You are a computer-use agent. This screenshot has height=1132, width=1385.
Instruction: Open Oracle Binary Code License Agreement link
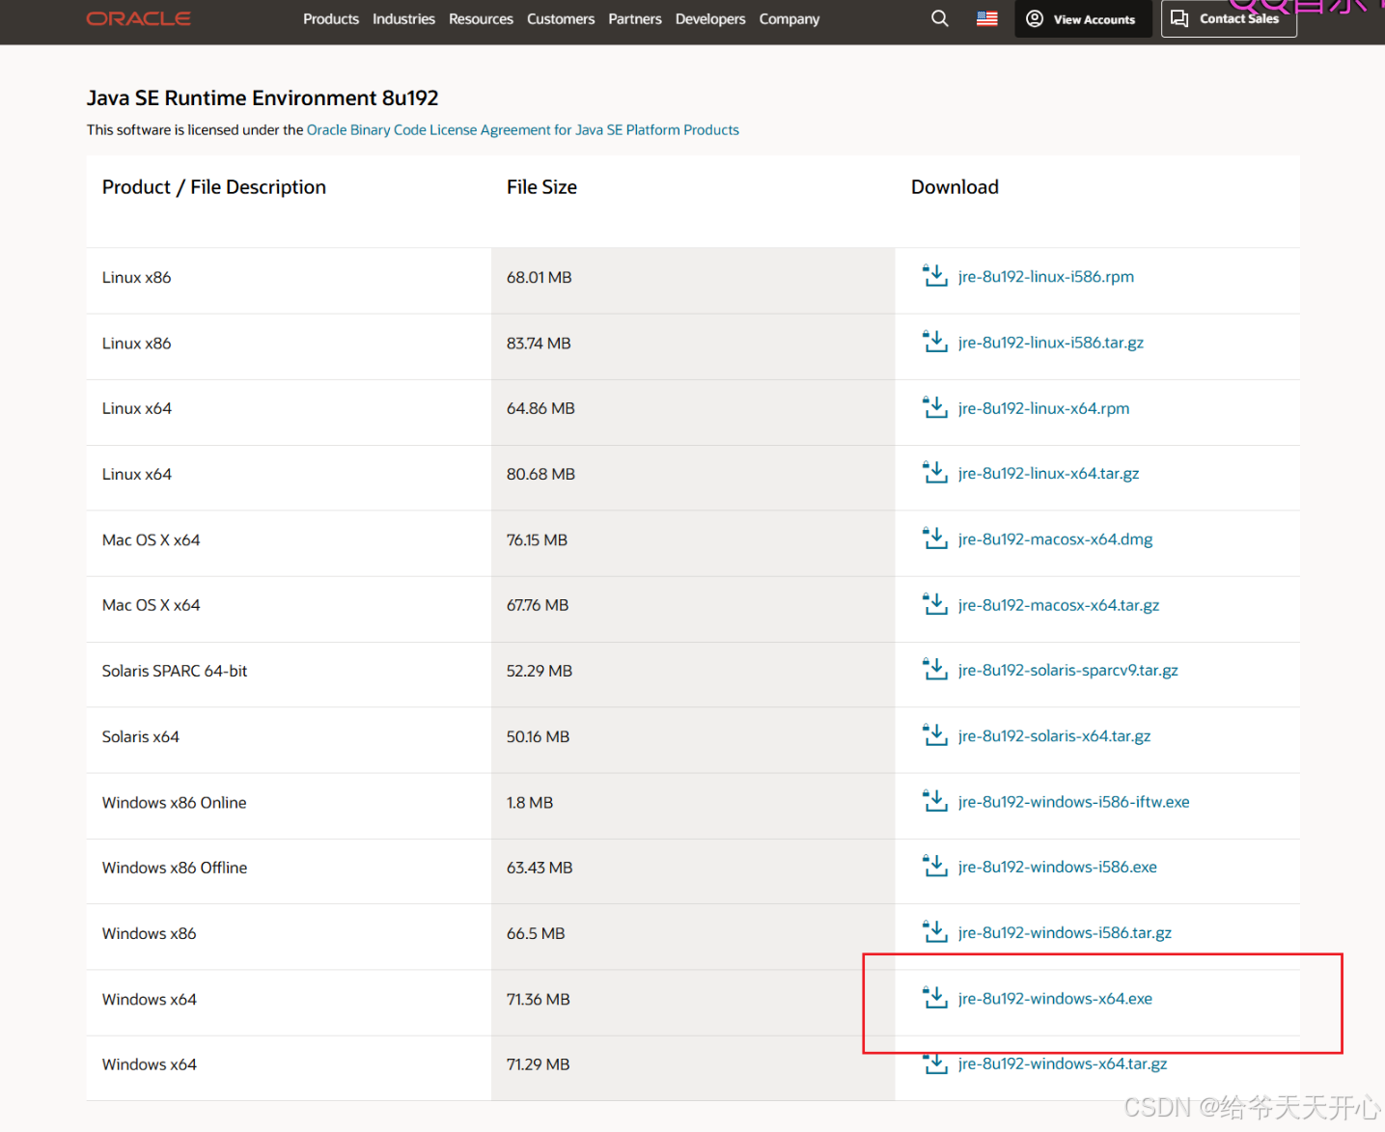pos(523,129)
